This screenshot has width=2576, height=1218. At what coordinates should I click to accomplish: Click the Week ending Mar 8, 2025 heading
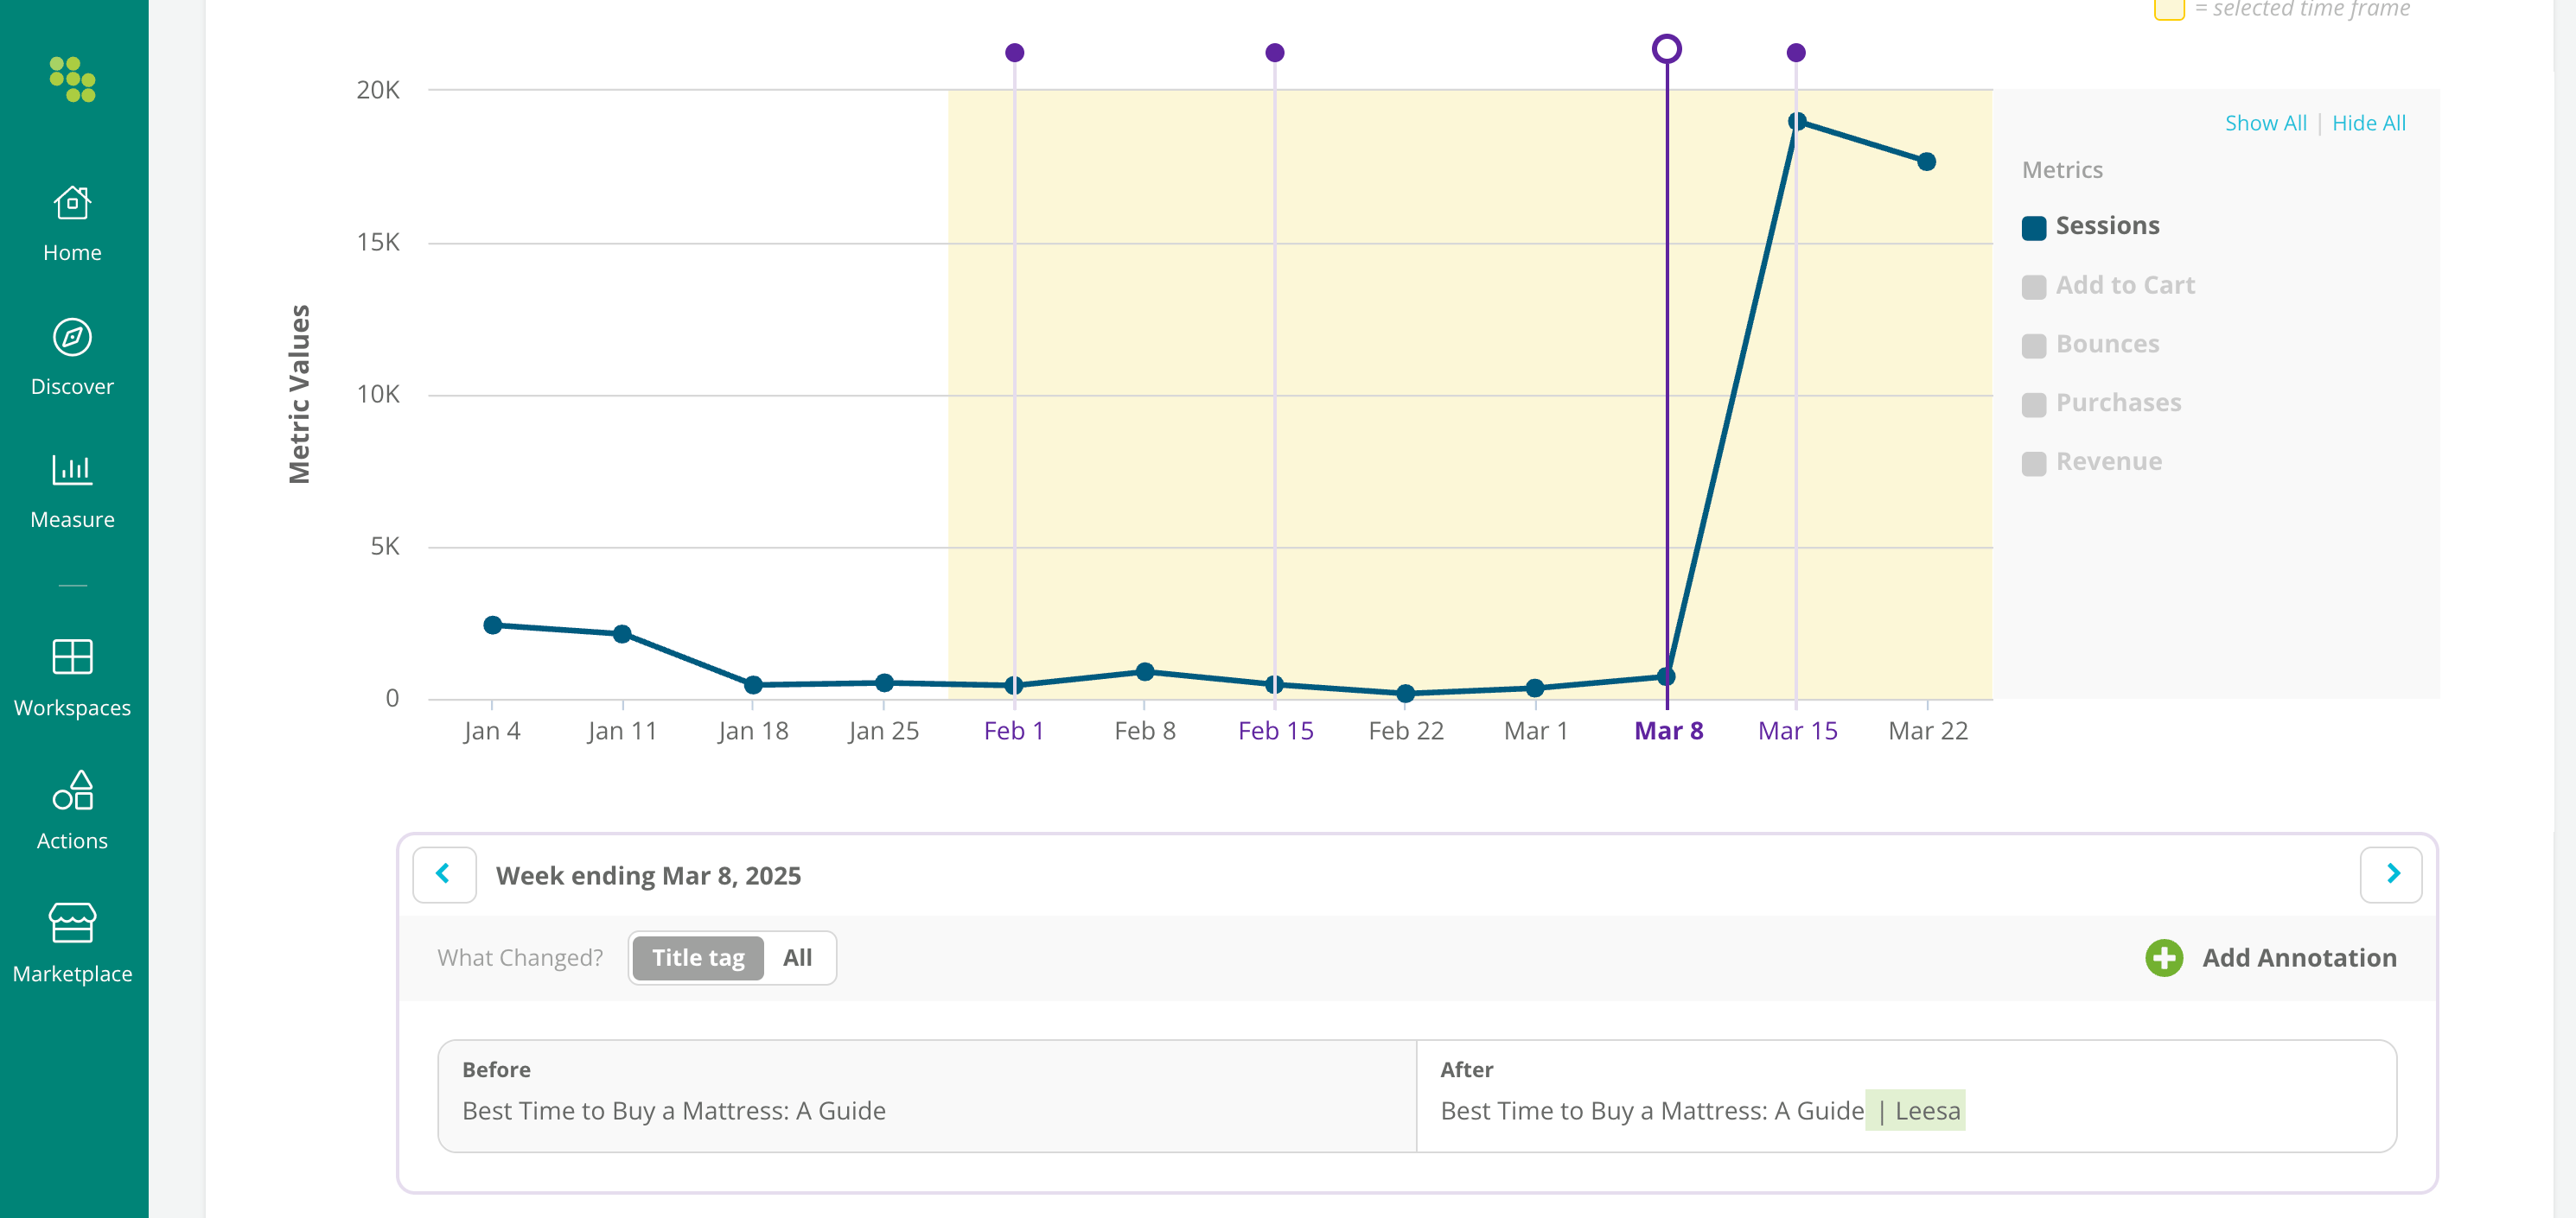(648, 876)
